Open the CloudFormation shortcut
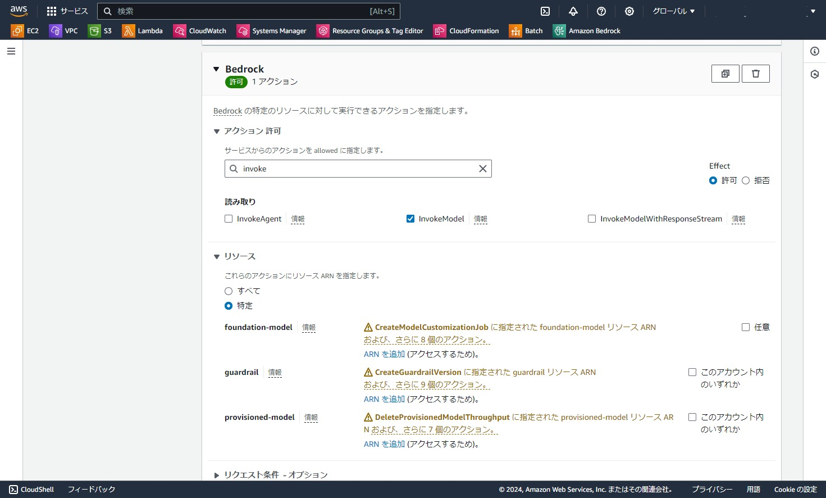 tap(466, 31)
